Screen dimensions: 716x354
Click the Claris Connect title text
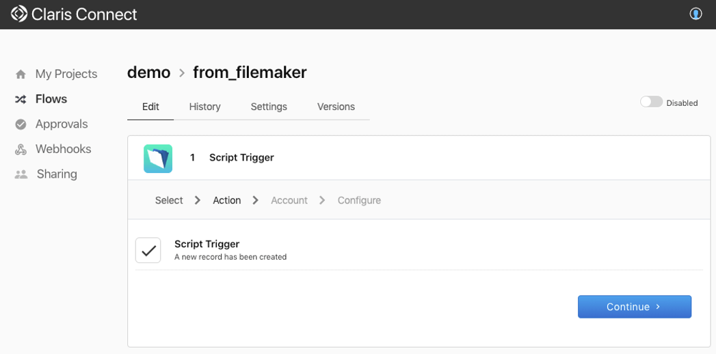tap(84, 14)
